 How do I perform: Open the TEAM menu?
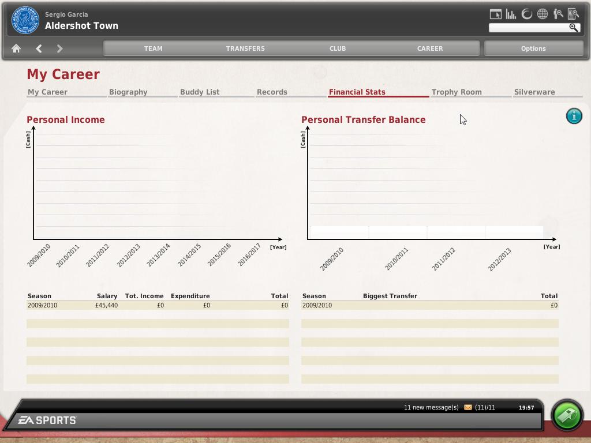(153, 48)
